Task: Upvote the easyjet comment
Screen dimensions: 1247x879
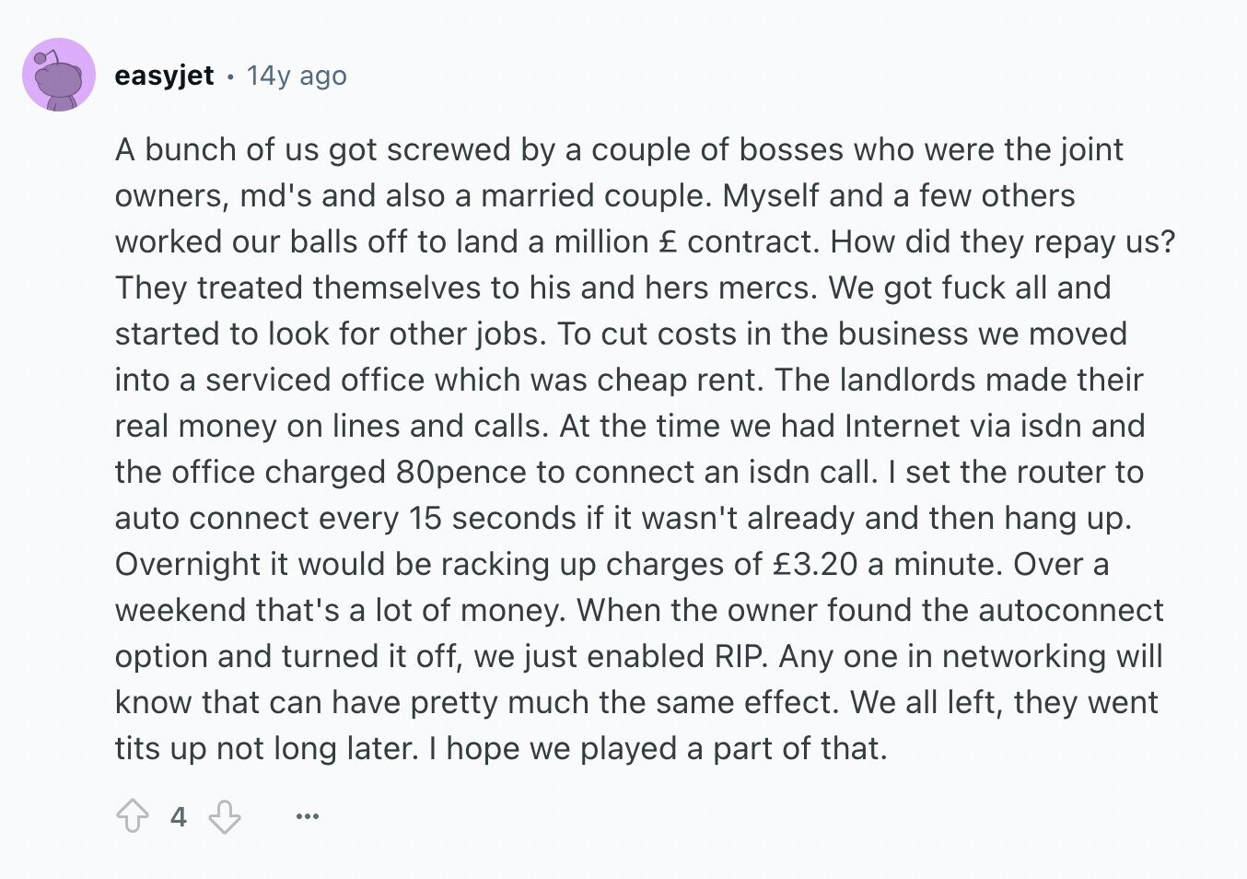Action: [133, 816]
